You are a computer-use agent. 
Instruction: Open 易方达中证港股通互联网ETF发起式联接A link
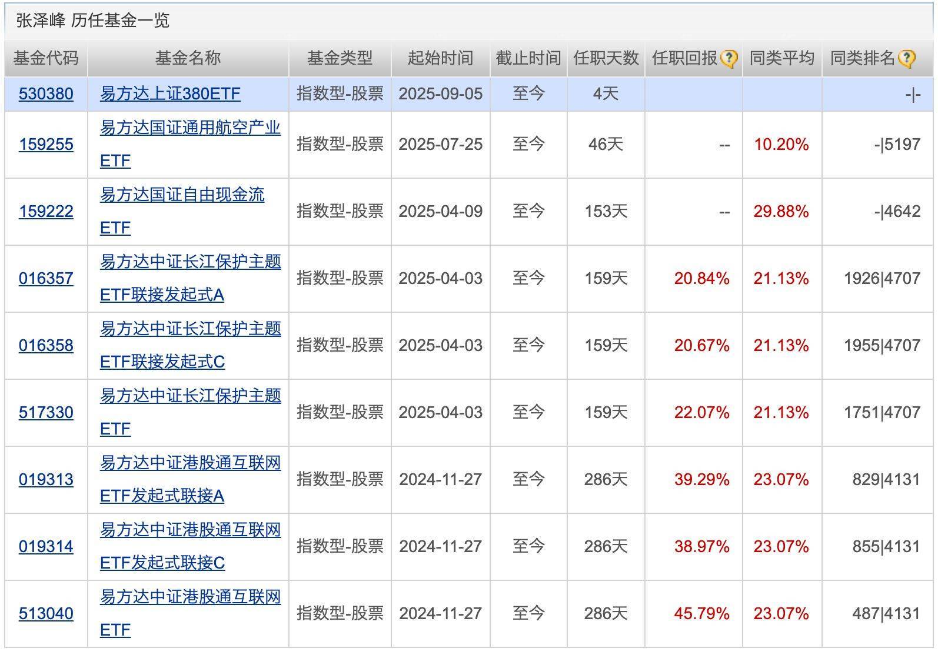pyautogui.click(x=190, y=479)
